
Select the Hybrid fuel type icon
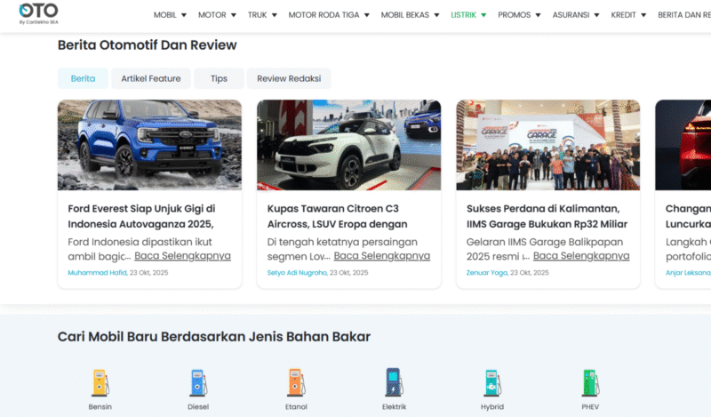(x=491, y=383)
